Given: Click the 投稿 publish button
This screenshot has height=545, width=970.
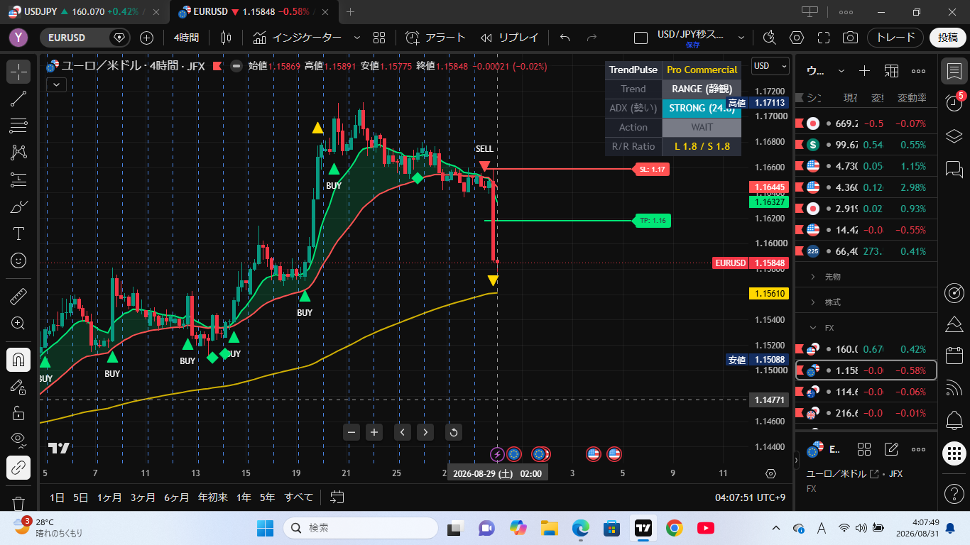Looking at the screenshot, I should pyautogui.click(x=948, y=38).
